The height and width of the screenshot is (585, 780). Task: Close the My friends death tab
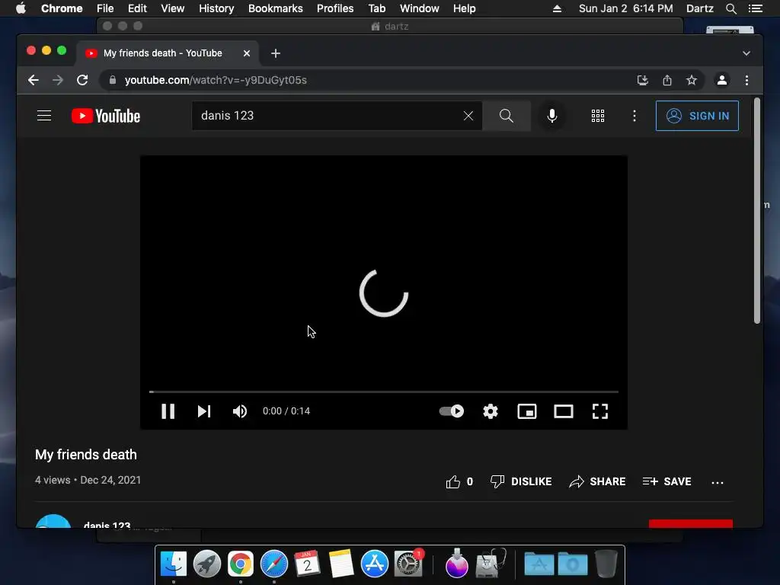pyautogui.click(x=247, y=53)
